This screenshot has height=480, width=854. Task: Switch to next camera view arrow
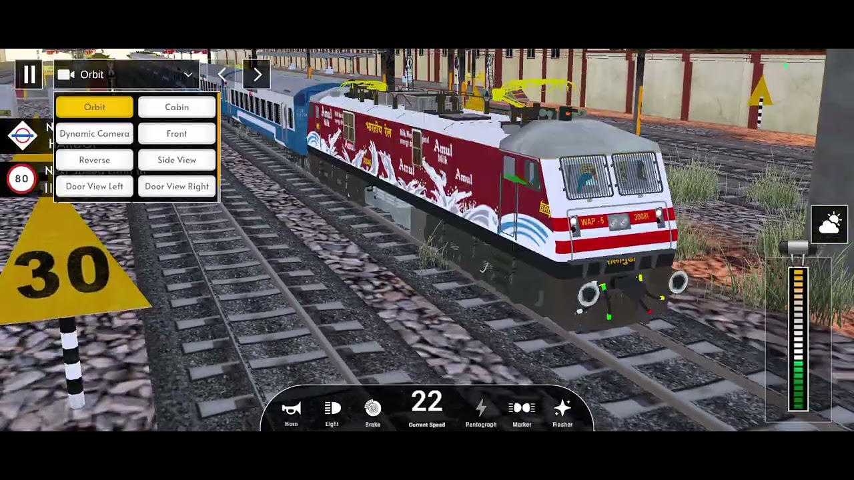pos(257,75)
